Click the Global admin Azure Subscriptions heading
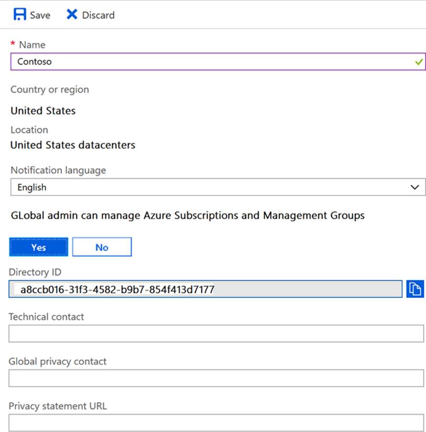 188,215
